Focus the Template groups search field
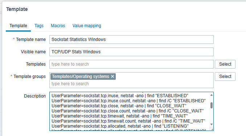Screen dimensions: 246x136 tap(131, 84)
